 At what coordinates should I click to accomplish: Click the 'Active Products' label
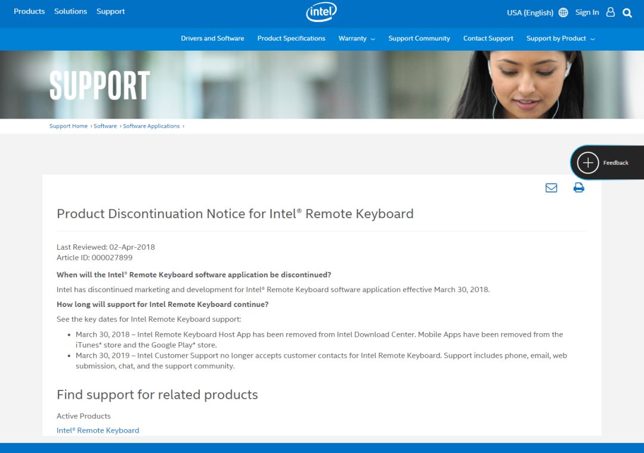point(83,415)
